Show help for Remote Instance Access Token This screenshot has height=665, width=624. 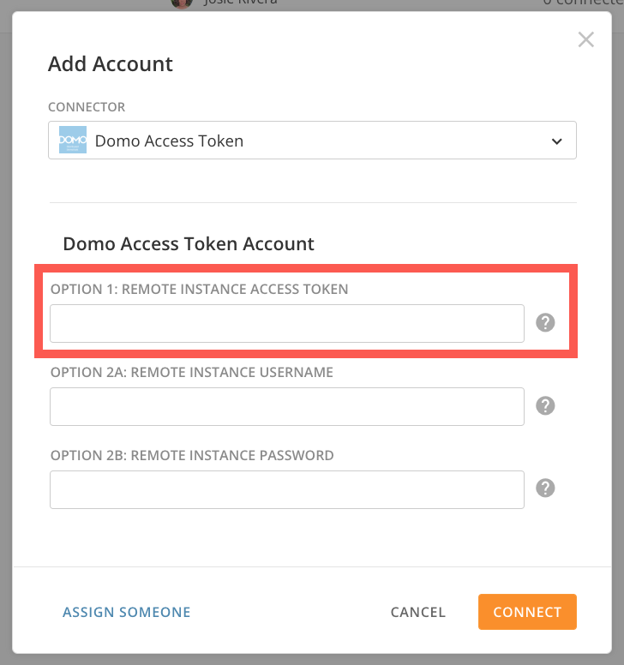point(545,323)
